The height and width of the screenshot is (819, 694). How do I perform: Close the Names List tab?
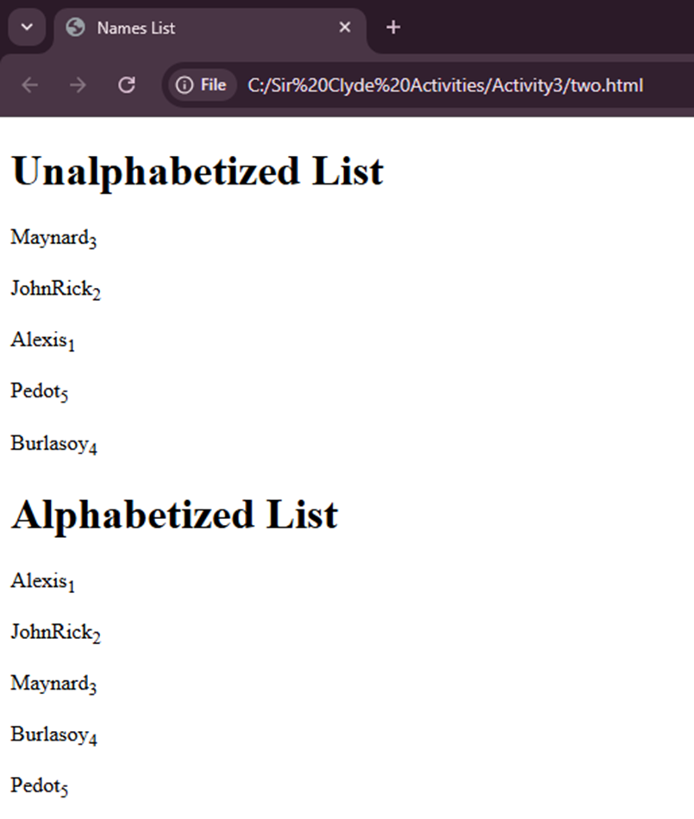tap(345, 28)
